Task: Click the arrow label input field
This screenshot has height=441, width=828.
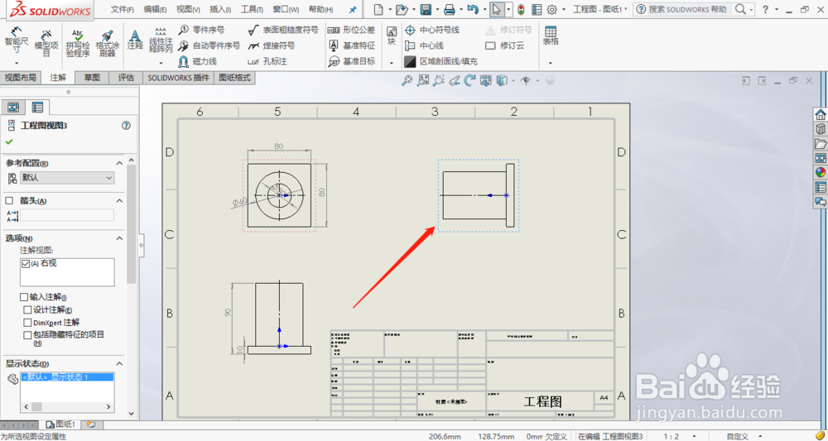Action: (67, 214)
